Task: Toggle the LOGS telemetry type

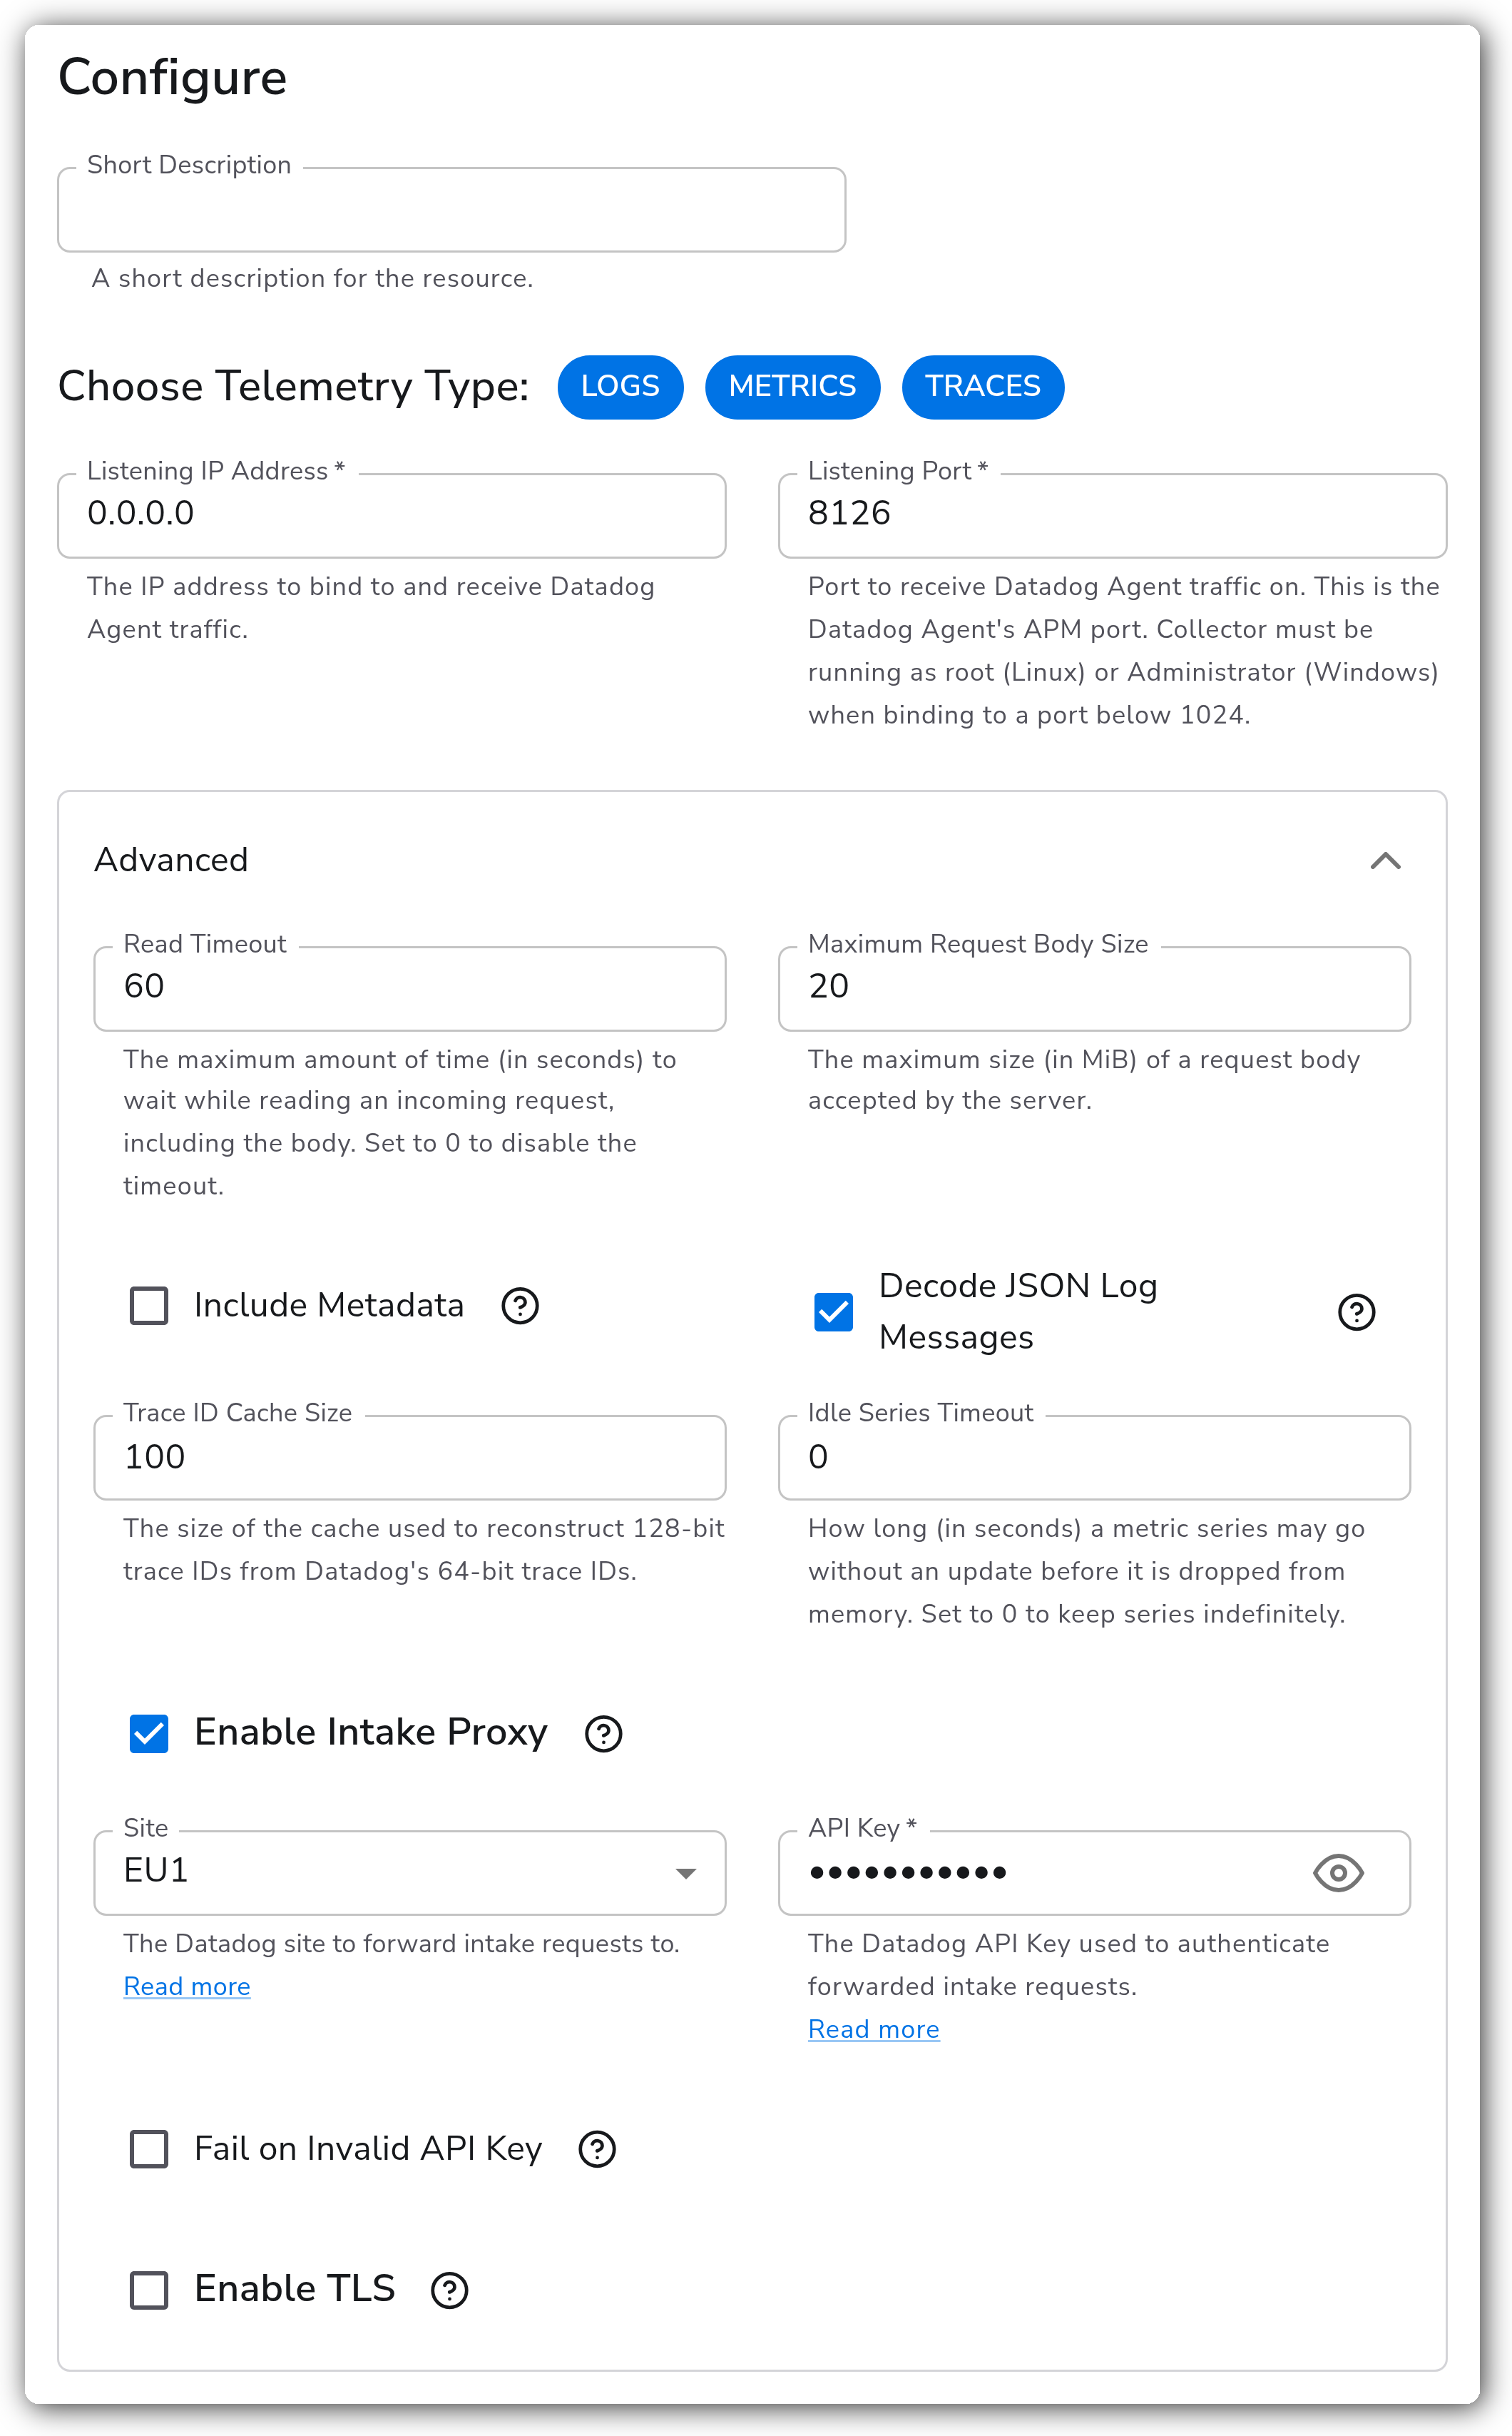Action: point(620,386)
